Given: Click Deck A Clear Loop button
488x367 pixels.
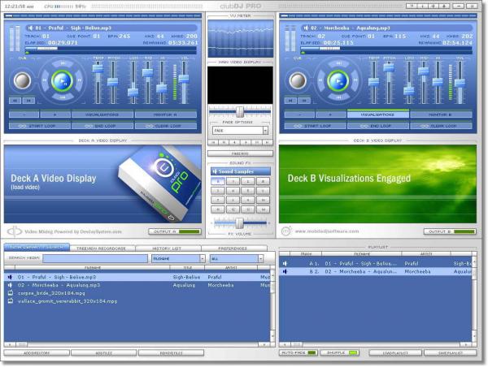Looking at the screenshot, I should 166,126.
